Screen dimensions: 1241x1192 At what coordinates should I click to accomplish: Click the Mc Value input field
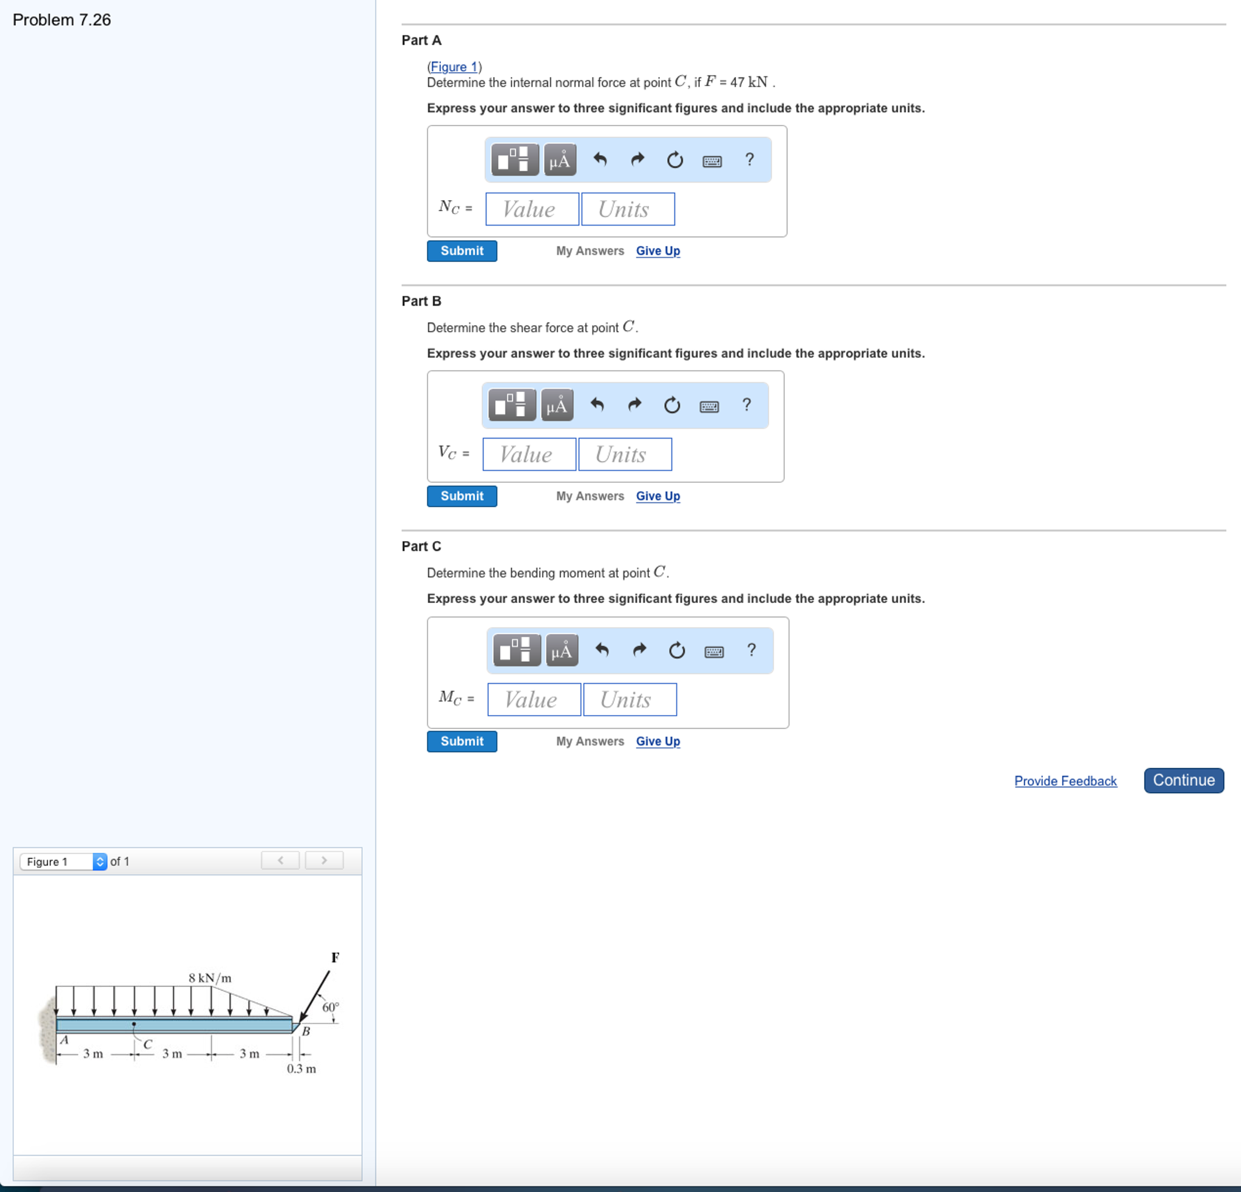coord(534,699)
